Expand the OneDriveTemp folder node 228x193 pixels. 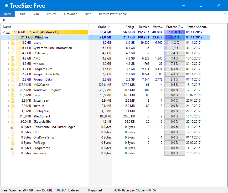click(8, 137)
